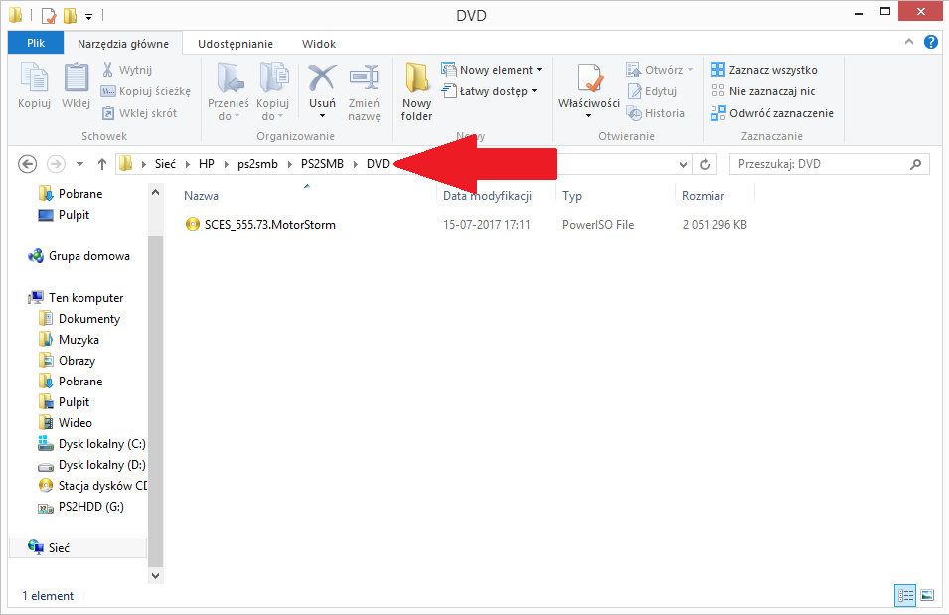The image size is (949, 615).
Task: Sort by Rozmiar column header
Action: [704, 196]
